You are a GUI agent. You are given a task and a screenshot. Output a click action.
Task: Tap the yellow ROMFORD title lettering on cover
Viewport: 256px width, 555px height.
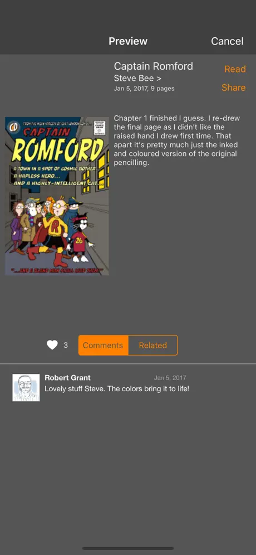(x=58, y=150)
